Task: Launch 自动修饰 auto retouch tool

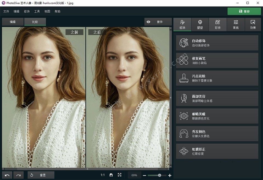Action: (217, 43)
